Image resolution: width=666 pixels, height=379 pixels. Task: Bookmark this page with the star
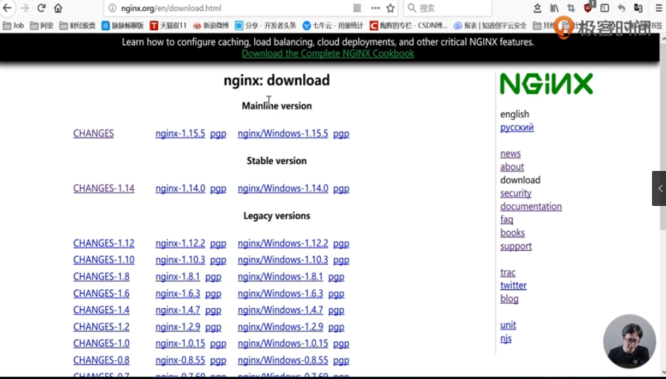click(x=390, y=8)
